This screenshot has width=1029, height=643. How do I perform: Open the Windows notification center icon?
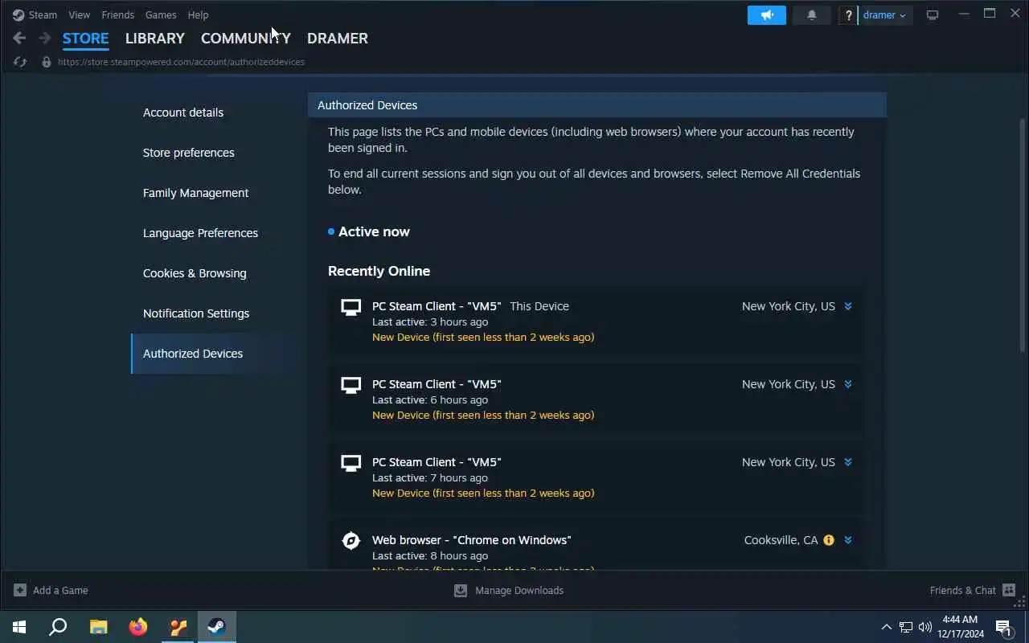coord(1004,627)
